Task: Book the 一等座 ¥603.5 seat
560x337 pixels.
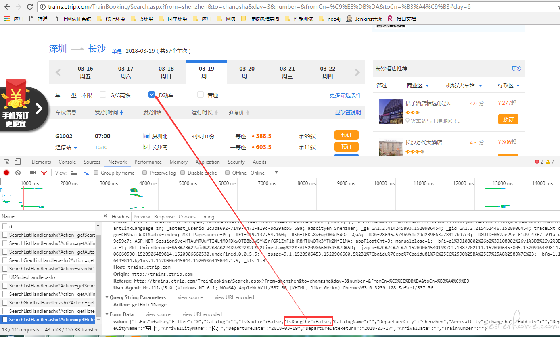Action: [x=346, y=147]
